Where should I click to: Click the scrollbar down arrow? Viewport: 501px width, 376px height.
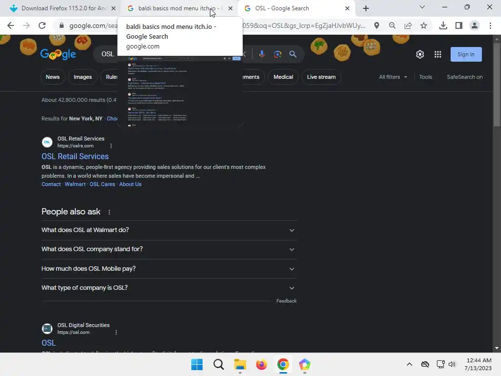tap(497, 348)
